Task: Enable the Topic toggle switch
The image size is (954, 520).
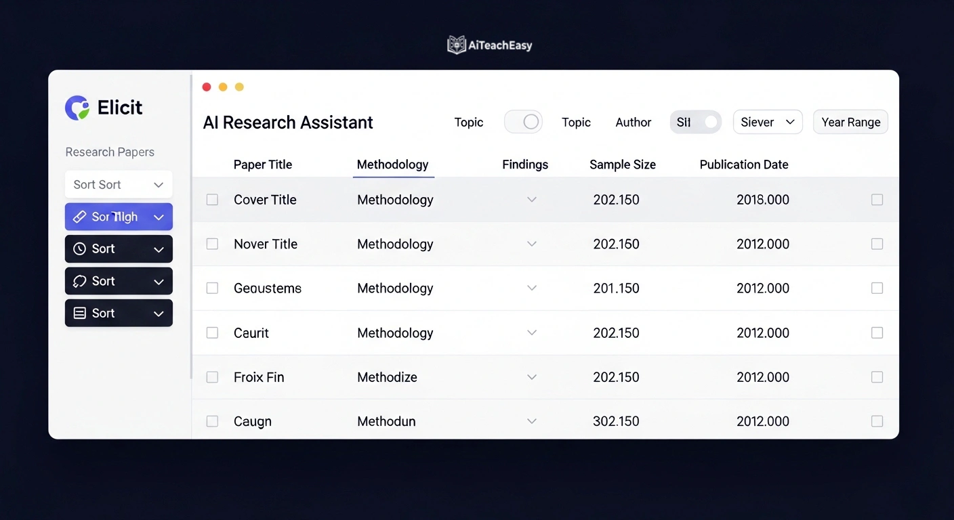Action: [523, 122]
